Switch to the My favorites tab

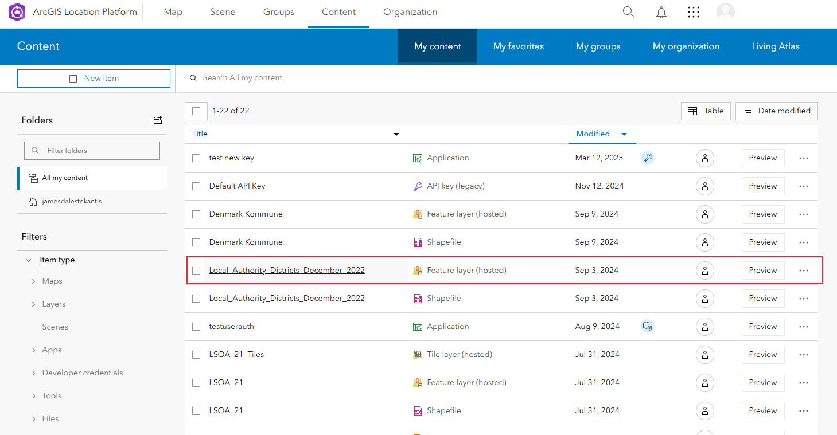(518, 46)
